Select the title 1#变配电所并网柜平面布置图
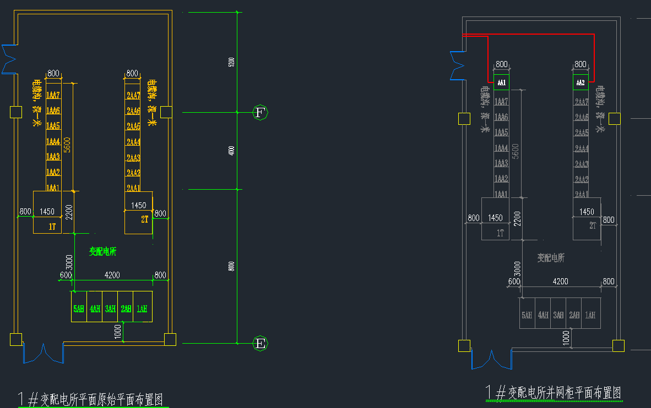The image size is (651, 408). tap(554, 393)
